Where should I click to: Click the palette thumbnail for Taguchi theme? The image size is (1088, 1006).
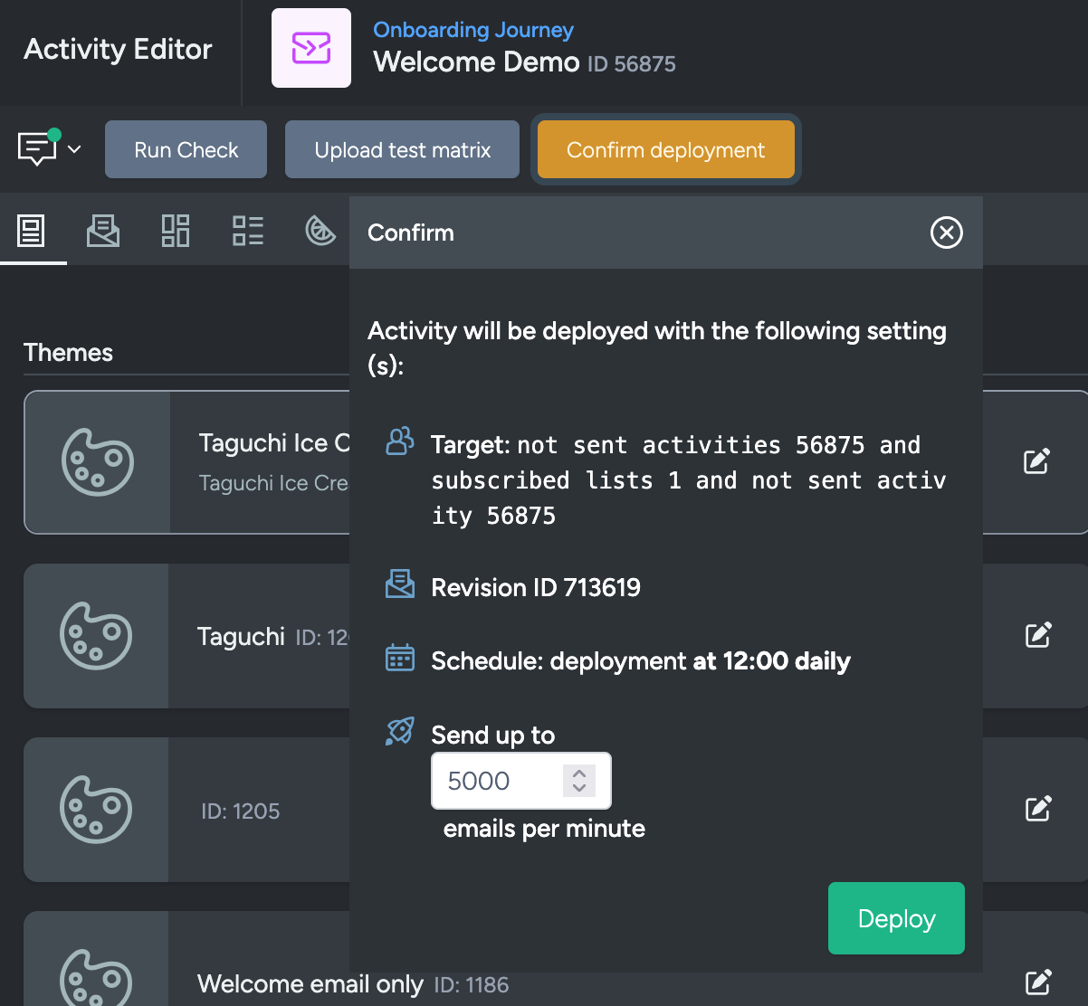click(x=96, y=635)
